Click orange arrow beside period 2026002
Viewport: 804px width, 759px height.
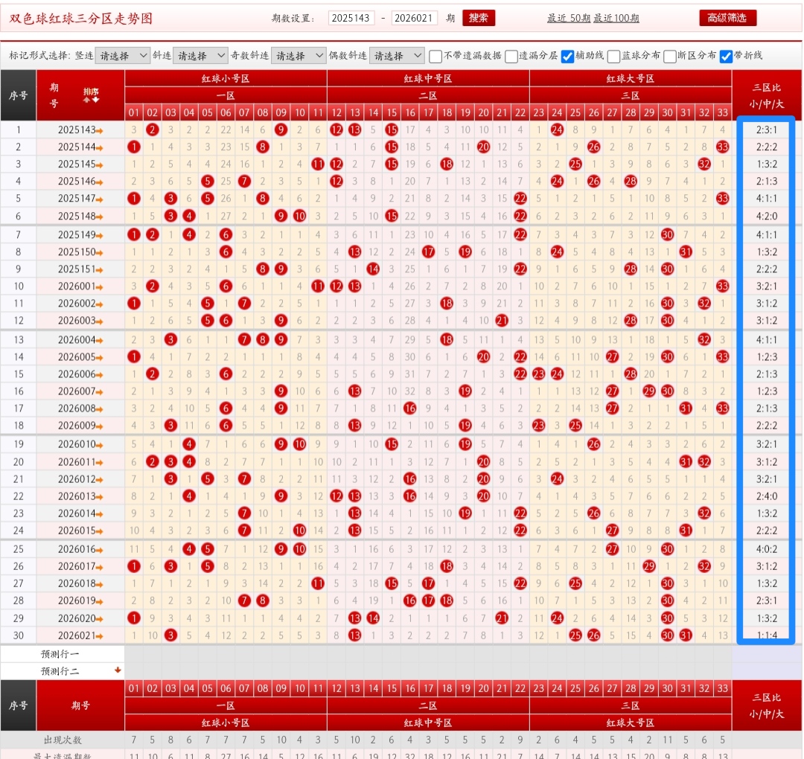click(100, 304)
